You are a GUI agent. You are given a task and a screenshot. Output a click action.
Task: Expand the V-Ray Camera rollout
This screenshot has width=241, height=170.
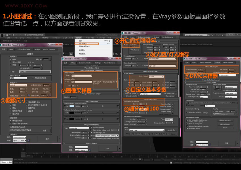click(92, 143)
